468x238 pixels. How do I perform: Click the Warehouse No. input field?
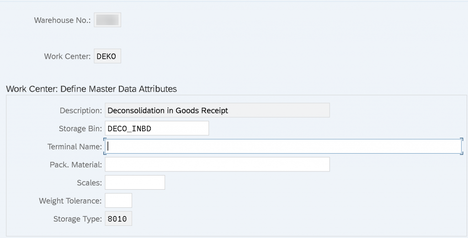(x=107, y=20)
